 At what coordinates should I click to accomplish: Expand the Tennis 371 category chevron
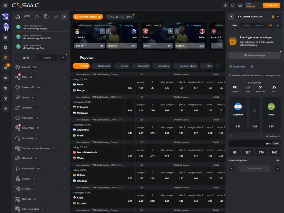[x=64, y=97]
